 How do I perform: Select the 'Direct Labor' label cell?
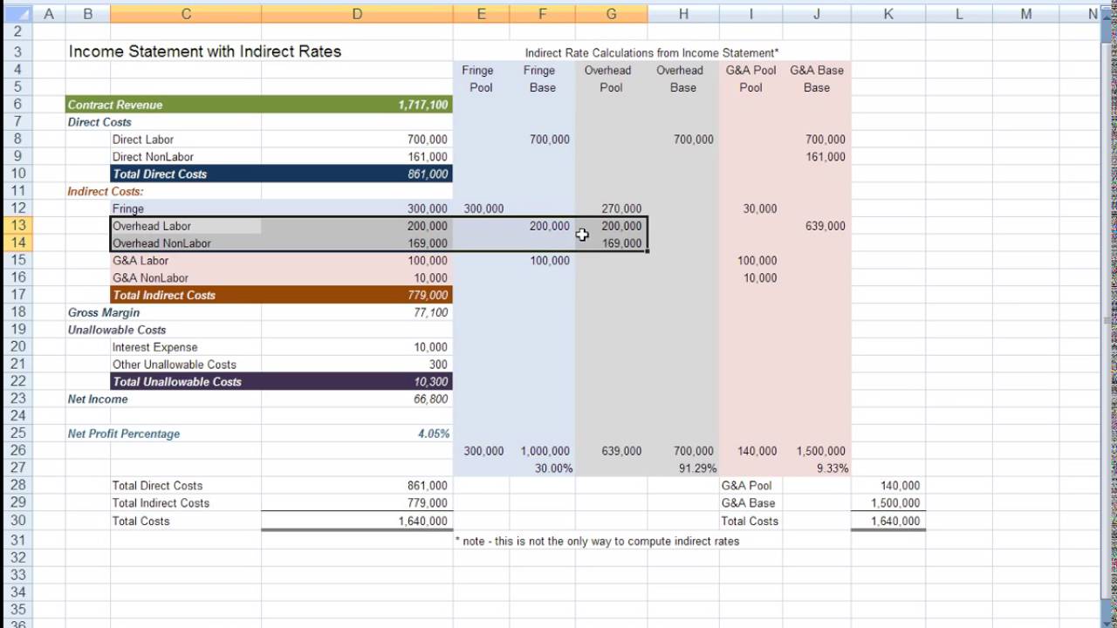click(x=186, y=140)
